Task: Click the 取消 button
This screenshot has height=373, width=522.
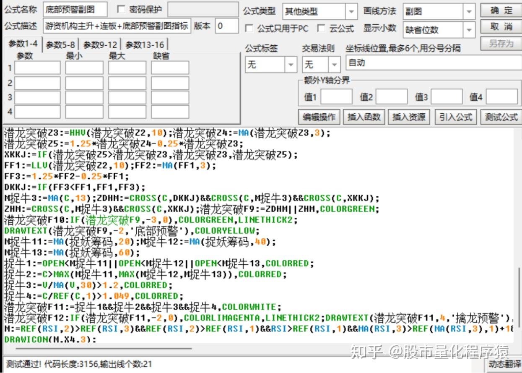Action: point(501,27)
